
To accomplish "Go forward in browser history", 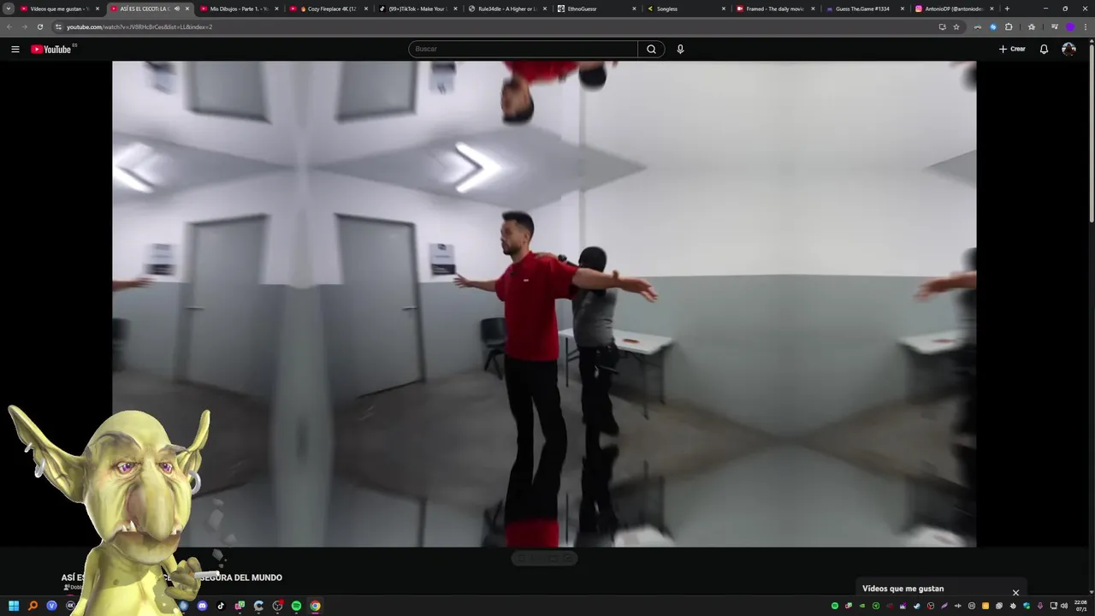I will tap(24, 27).
